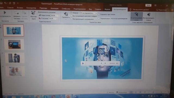Click the Redo icon in the title bar
174x98 pixels.
(10, 3)
